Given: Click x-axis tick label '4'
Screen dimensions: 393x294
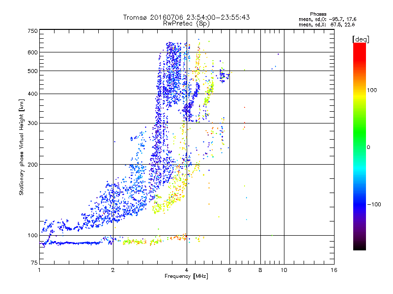Looking at the screenshot, I should [187, 270].
